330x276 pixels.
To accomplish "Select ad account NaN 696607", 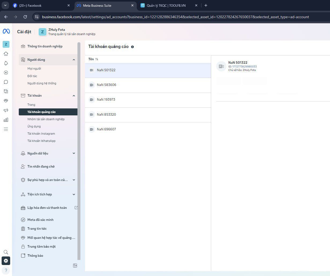I will pyautogui.click(x=148, y=129).
